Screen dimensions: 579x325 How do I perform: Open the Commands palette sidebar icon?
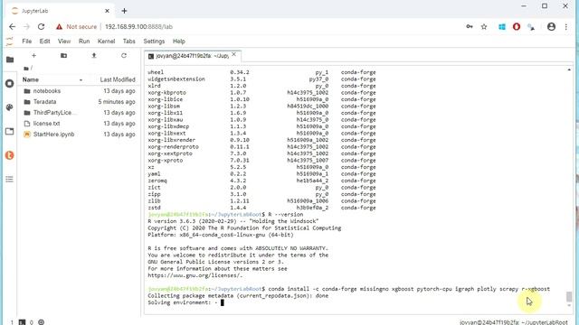[10, 107]
